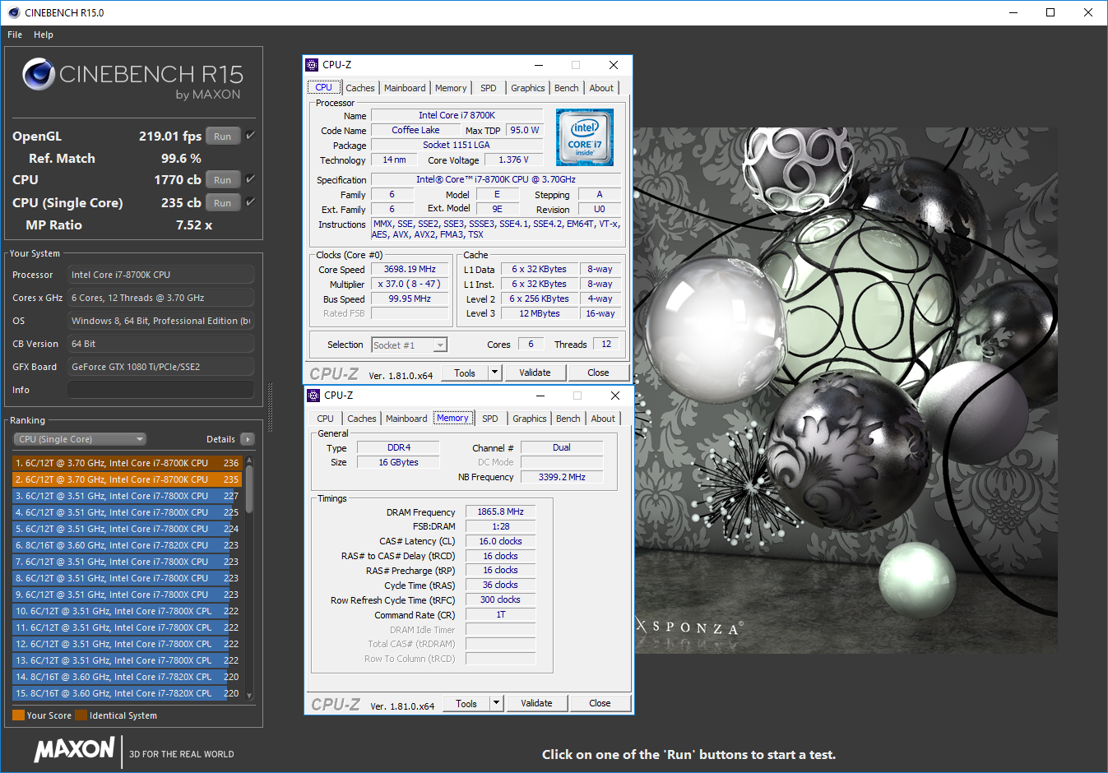Screen dimensions: 1108x773
Task: Click the brown Identical System legend swatch
Action: click(81, 715)
